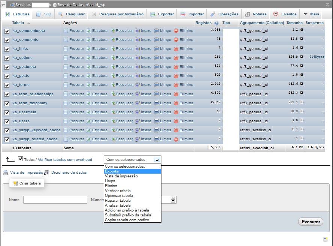Select Copiar tabela com prefixo option

(x=133, y=220)
